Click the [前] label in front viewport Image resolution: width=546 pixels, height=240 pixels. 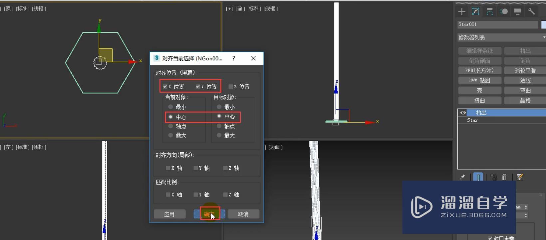click(x=240, y=9)
